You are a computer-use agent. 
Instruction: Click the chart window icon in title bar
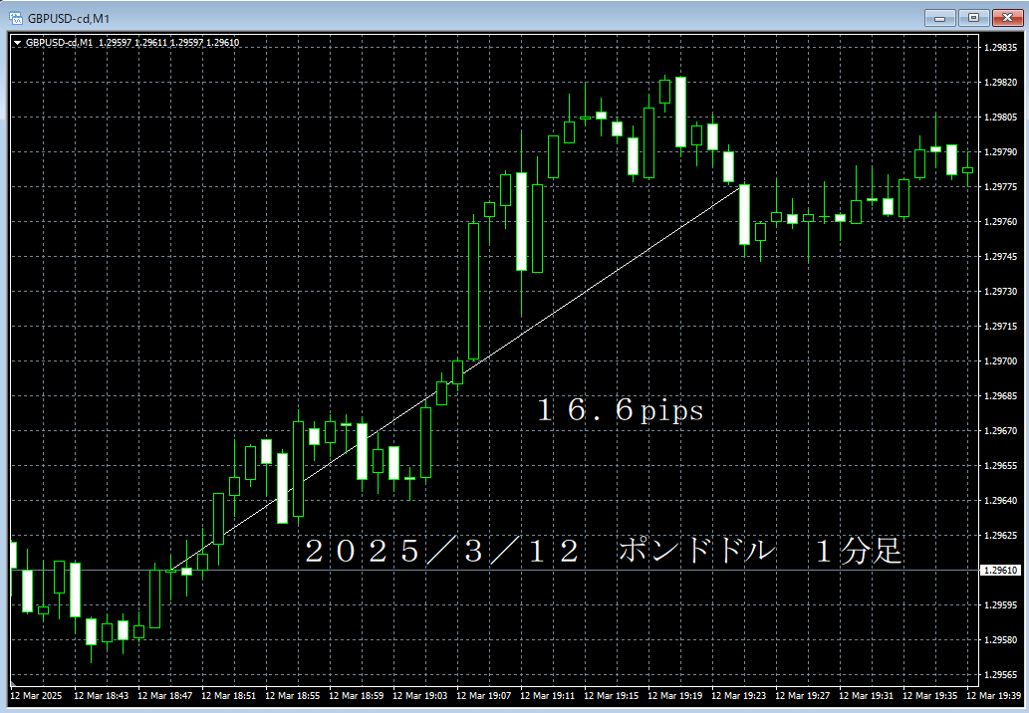pos(16,17)
